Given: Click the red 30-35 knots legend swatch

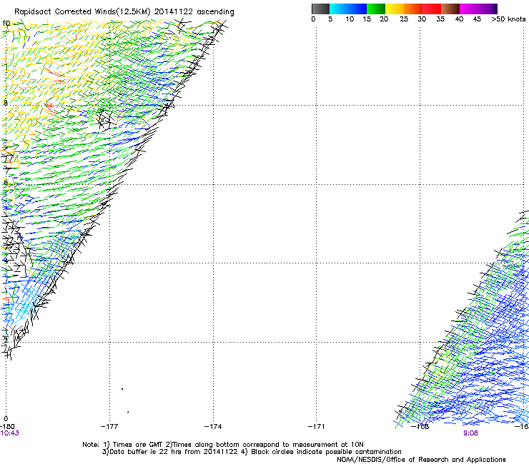Looking at the screenshot, I should 432,9.
